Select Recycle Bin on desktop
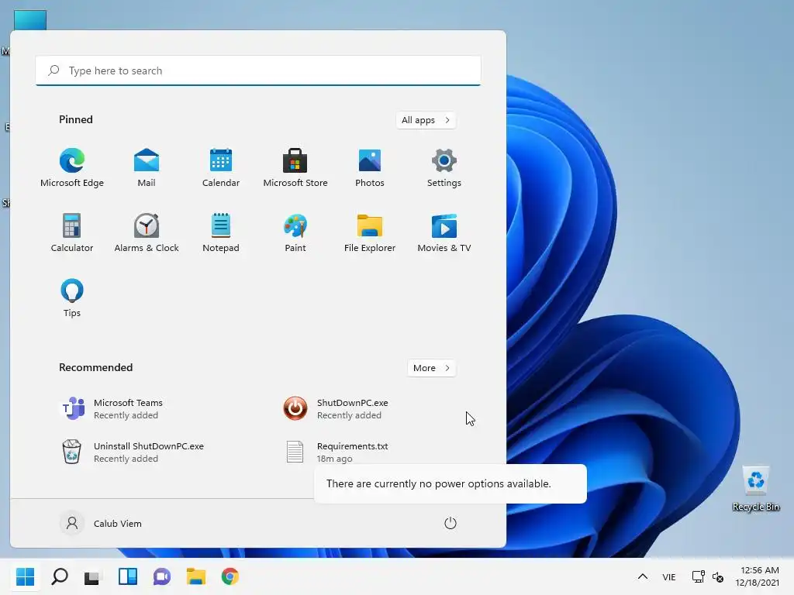Image resolution: width=794 pixels, height=595 pixels. [x=756, y=489]
